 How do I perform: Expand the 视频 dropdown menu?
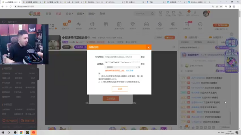tap(80, 13)
